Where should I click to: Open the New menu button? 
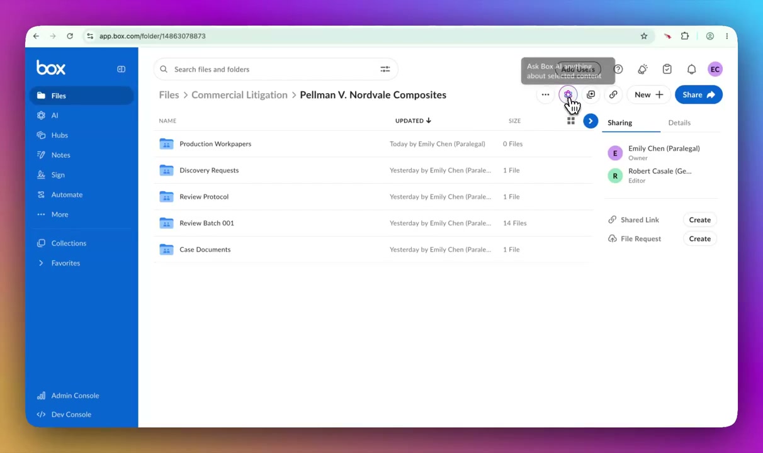click(648, 95)
